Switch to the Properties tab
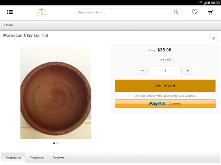Viewport: 221px width, 165px height. pyautogui.click(x=37, y=158)
